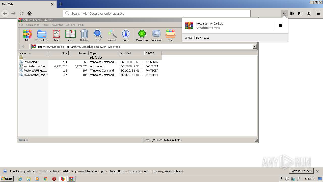Click Show All Downloads

point(197,38)
